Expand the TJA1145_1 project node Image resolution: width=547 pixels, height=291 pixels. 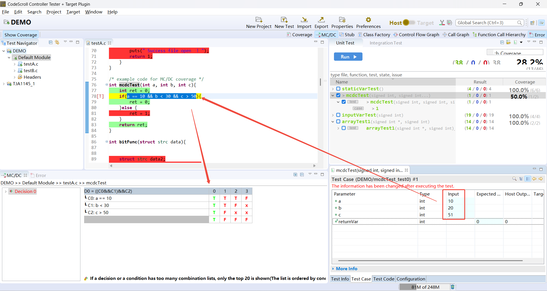(x=4, y=84)
